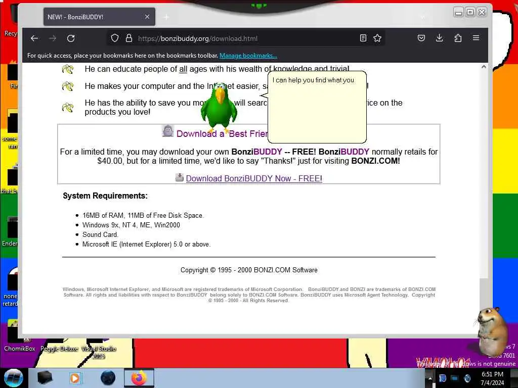Open the dark globe taskbar icon
The width and height of the screenshot is (518, 388).
tap(108, 378)
